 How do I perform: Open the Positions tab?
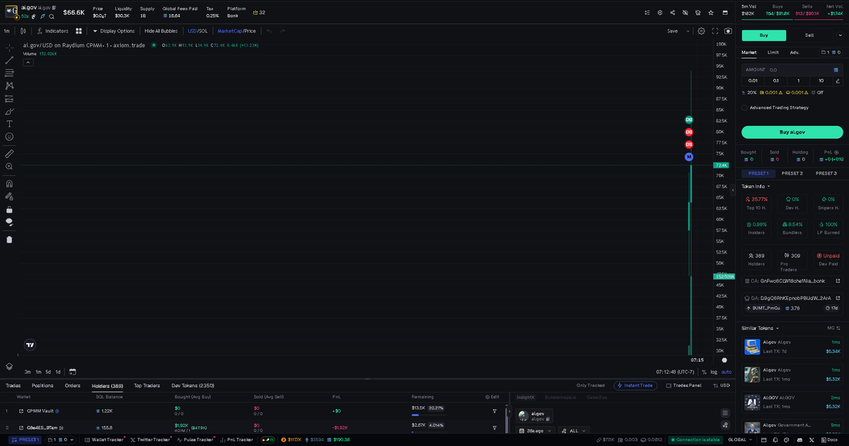point(42,386)
